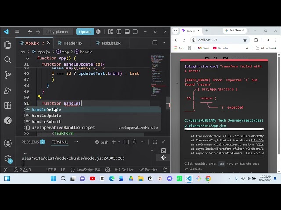The image size is (281, 210).
Task: Click the sparkle code action icon
Action: point(40,97)
